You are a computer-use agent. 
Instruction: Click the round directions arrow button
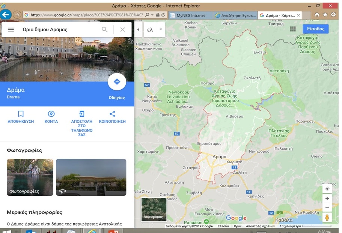pos(117,82)
